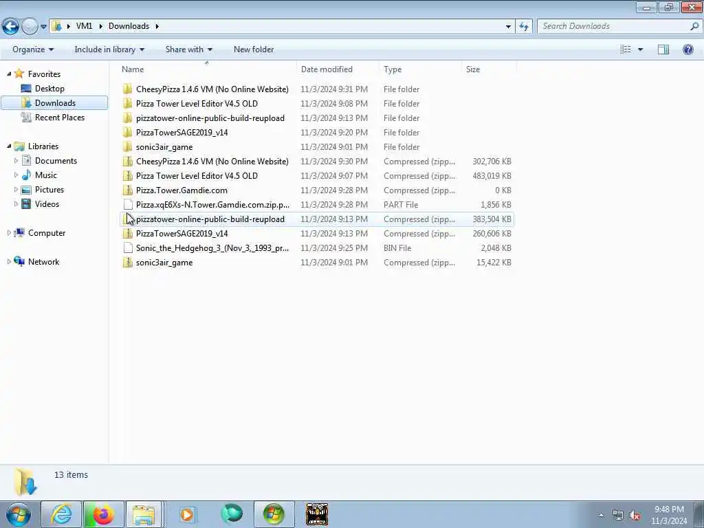Click the VM1 breadcrumb in address bar
Screen dimensions: 704x528
(84, 26)
